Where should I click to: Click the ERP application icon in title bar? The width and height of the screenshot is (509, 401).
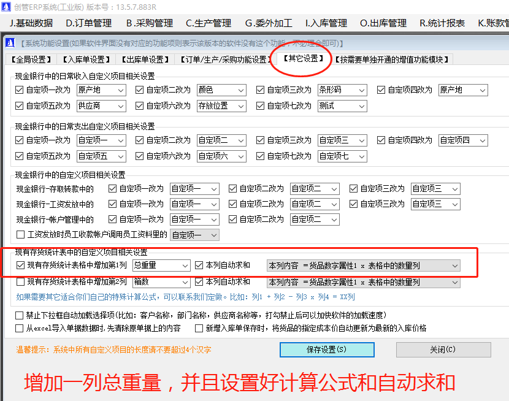(x=6, y=6)
